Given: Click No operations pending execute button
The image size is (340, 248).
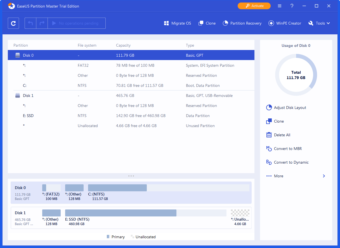Looking at the screenshot, I should pos(77,23).
